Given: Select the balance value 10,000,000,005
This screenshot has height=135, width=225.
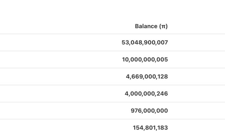Looking at the screenshot, I should (145, 59).
